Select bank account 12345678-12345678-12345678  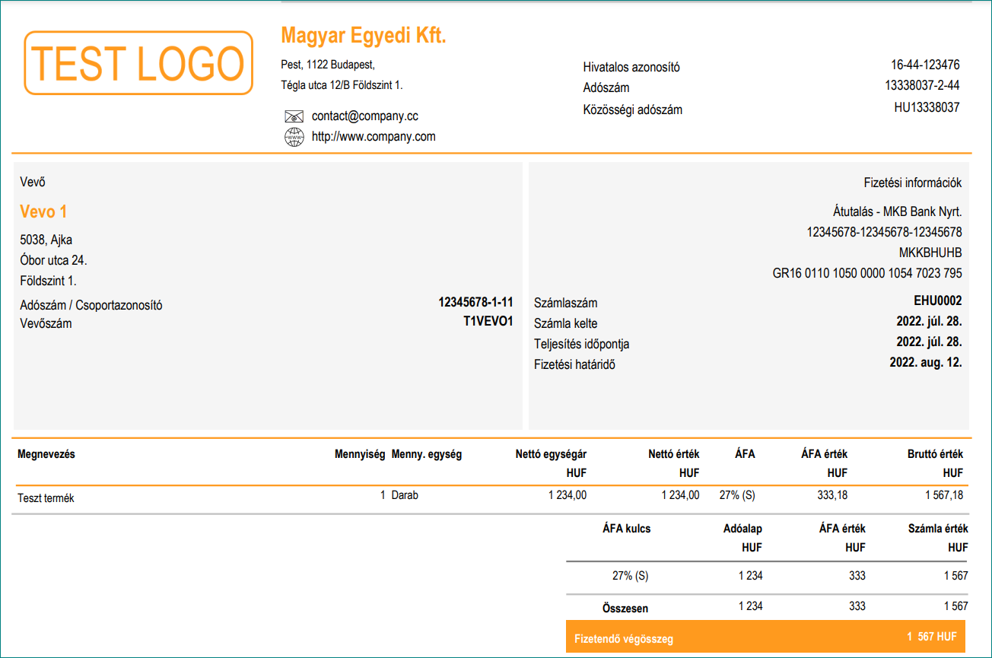885,232
